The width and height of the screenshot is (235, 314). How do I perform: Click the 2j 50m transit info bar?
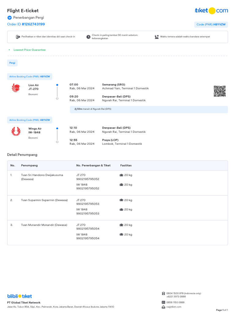tap(149, 109)
